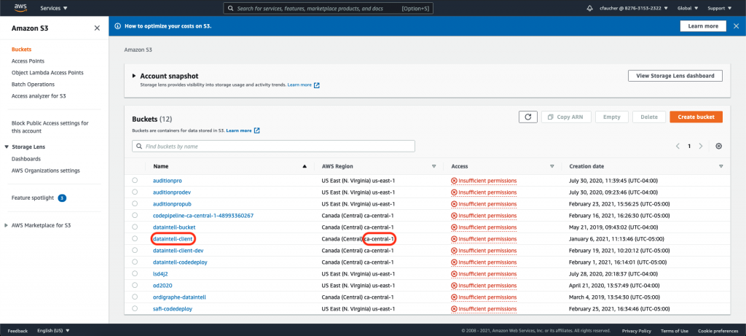Open AWS Organizations settings
The width and height of the screenshot is (746, 336).
46,171
